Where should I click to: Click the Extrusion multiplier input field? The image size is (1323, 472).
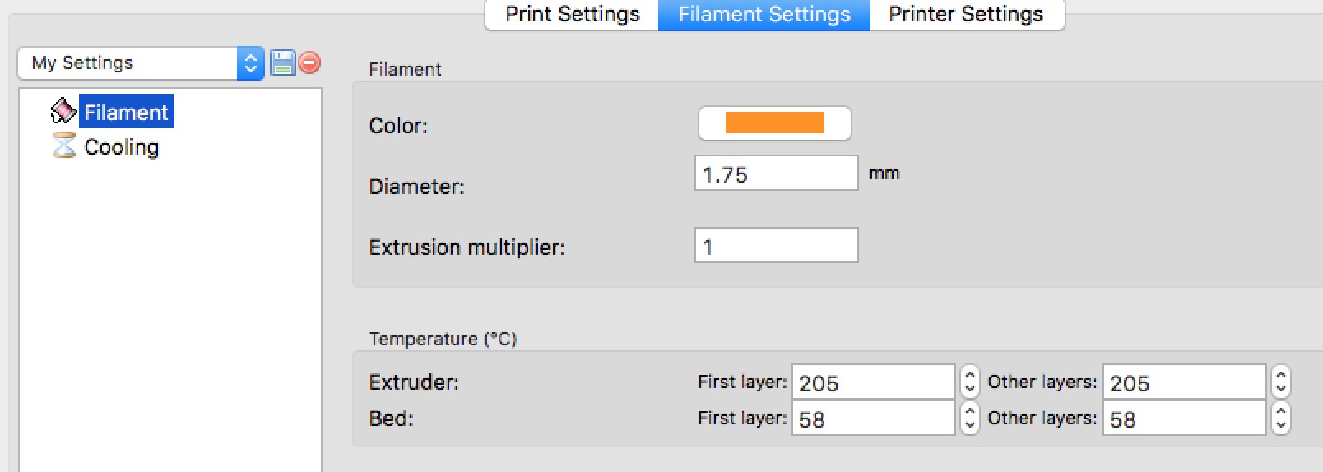point(776,245)
